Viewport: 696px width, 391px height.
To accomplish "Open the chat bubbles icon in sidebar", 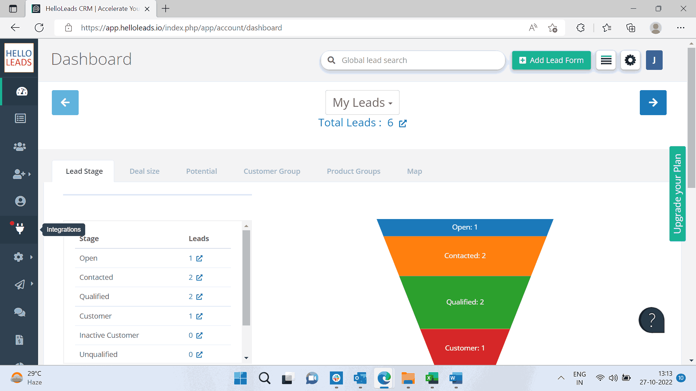I will coord(20,312).
